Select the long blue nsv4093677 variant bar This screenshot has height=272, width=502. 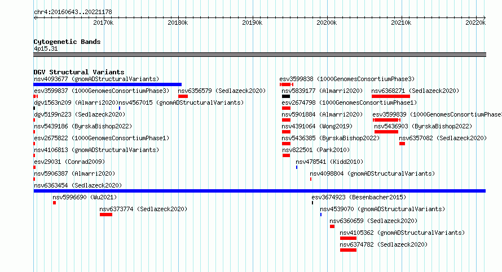108,84
